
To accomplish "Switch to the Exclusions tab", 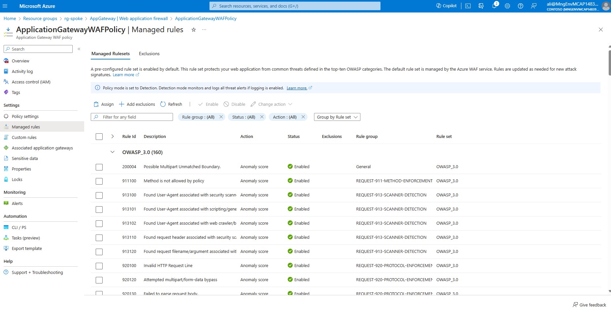I will point(149,54).
